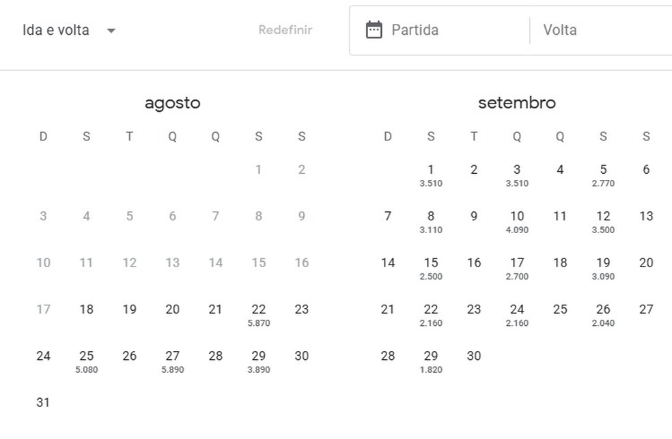Select August 25 priced at 5.080

tap(86, 360)
